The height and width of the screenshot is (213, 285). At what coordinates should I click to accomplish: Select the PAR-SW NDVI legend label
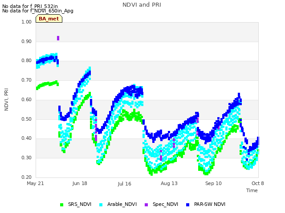pyautogui.click(x=210, y=204)
